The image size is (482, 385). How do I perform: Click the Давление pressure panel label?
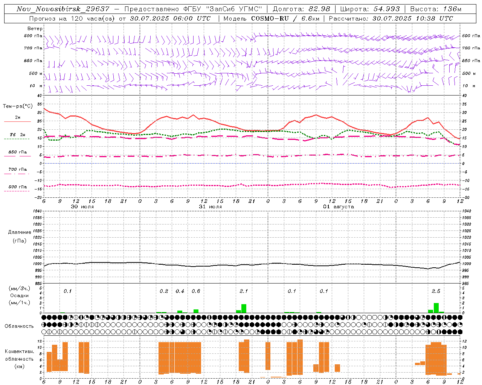(20, 232)
